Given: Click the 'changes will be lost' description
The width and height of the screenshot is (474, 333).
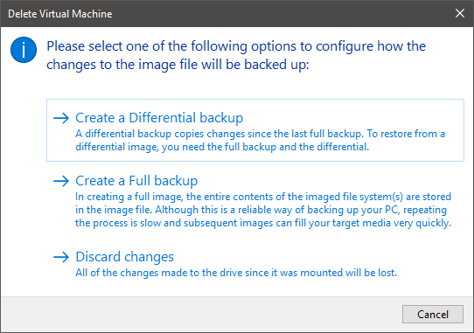Looking at the screenshot, I should pos(236,273).
